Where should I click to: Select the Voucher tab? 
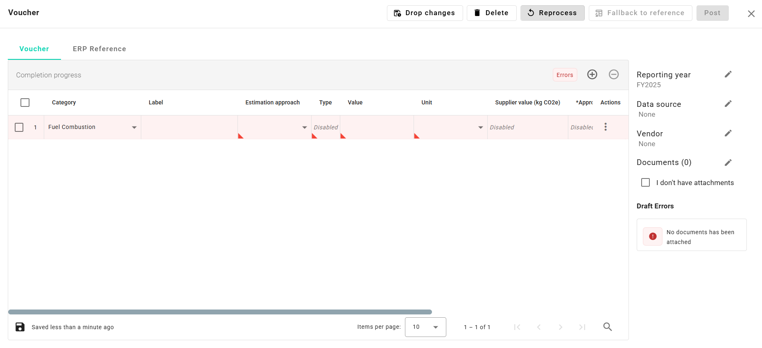click(34, 49)
